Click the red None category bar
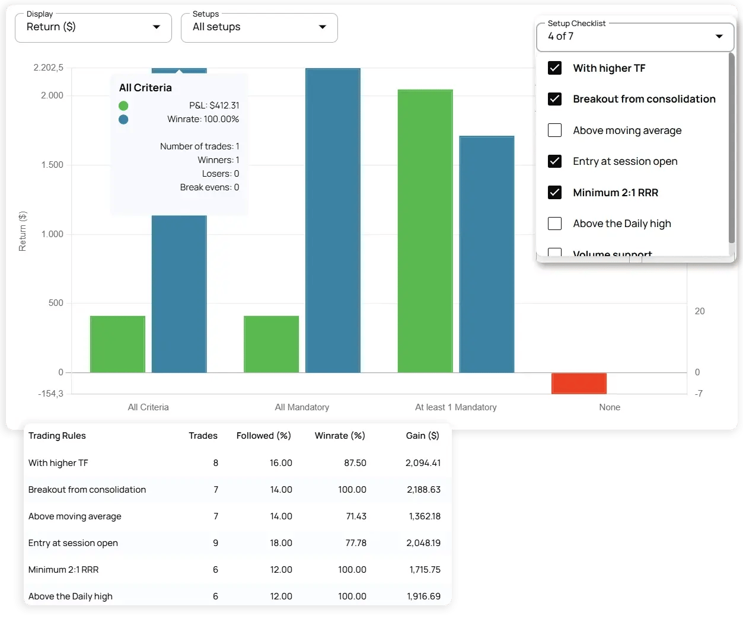 579,383
